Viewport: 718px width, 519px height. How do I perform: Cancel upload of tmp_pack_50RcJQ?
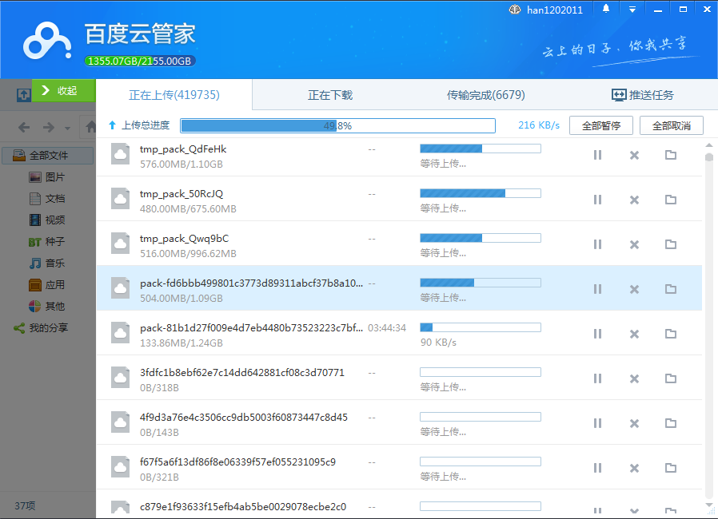[634, 200]
